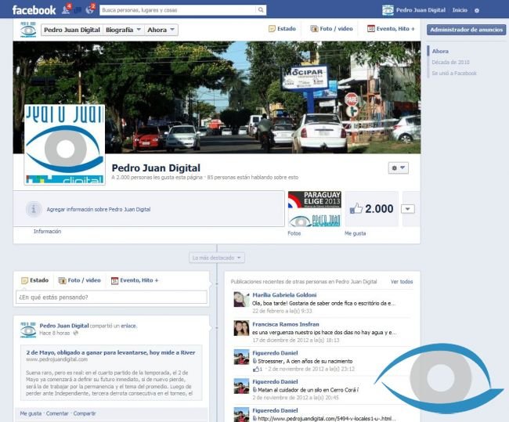
Task: Open the 2 de Mayo article headline link
Action: tap(110, 352)
